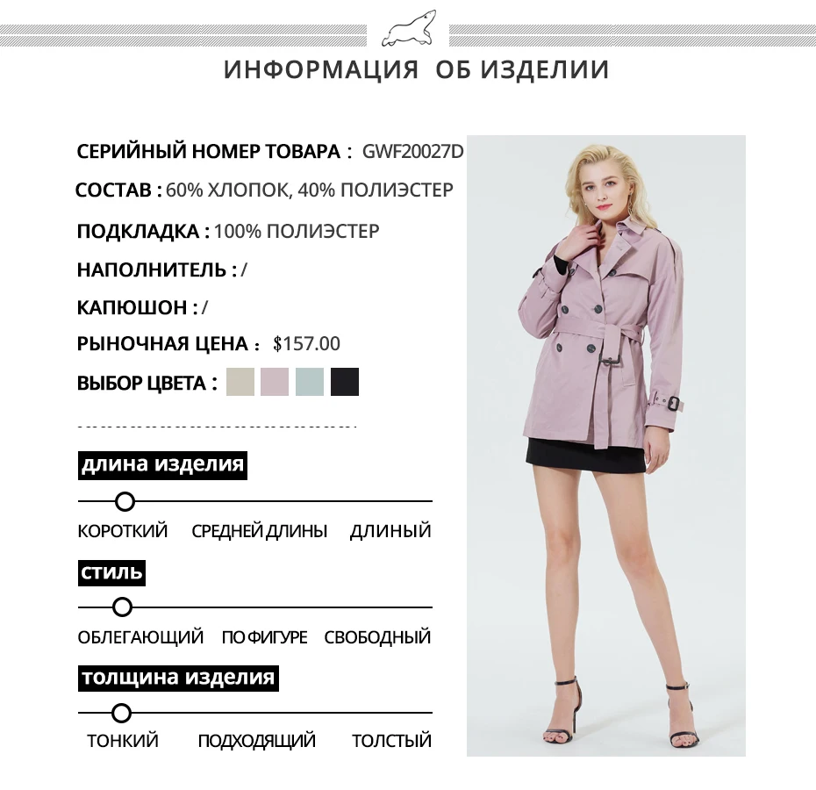
Task: Click the ПОДХОДЯЩИЙ thickness label
Action: [x=256, y=741]
